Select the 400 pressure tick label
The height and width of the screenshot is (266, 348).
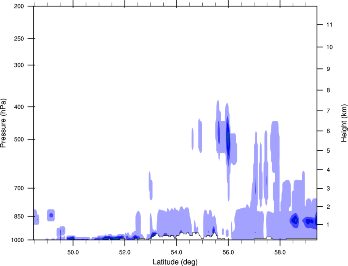[x=19, y=107]
